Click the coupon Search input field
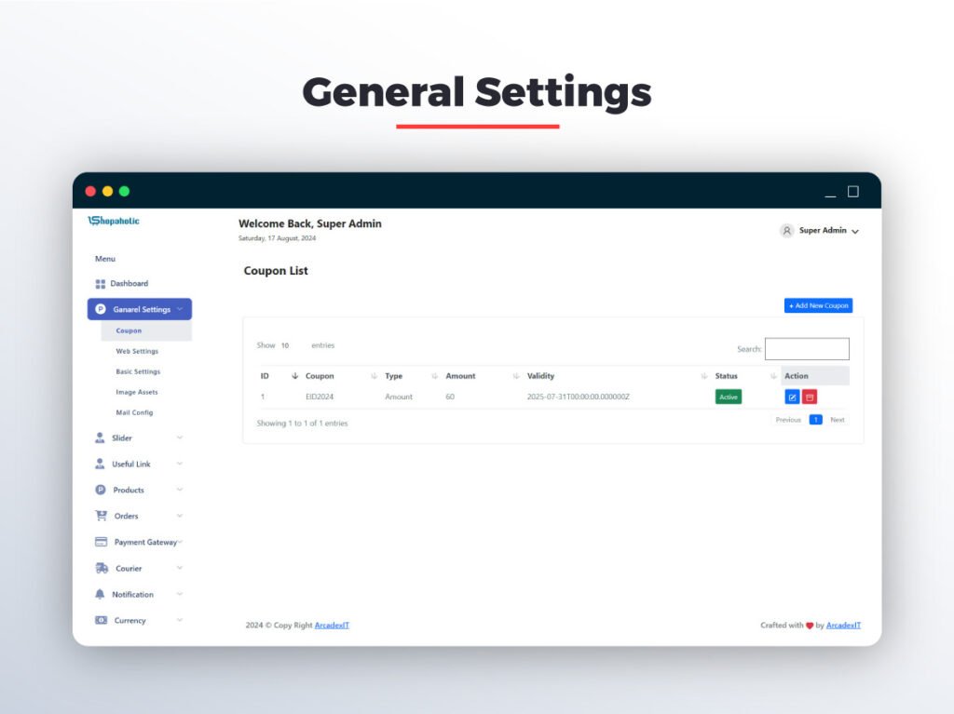Screen dimensions: 954x714 (x=807, y=349)
